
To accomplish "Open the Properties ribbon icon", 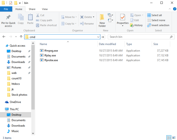I will (123, 17).
